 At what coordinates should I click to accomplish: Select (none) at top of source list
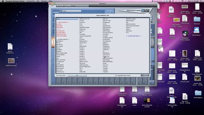pos(67,19)
